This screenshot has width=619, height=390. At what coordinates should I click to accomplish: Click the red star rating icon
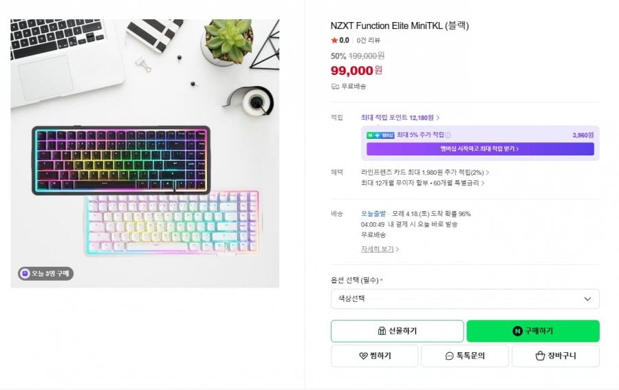point(334,40)
